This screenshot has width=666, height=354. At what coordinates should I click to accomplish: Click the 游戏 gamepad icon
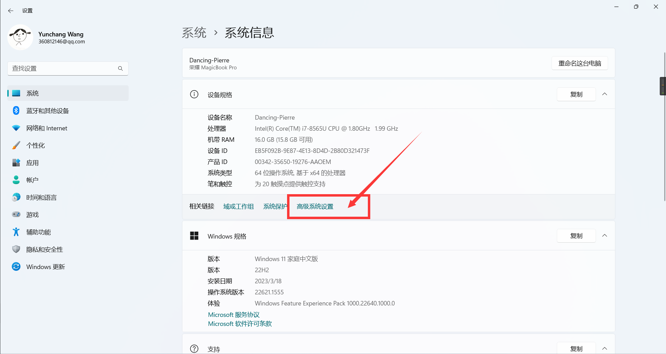(x=16, y=215)
